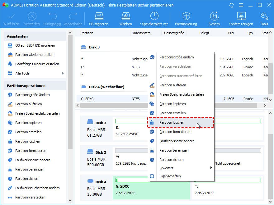This screenshot has height=205, width=274.
Task: Click the refresh icon in title bar
Action: [232, 5]
